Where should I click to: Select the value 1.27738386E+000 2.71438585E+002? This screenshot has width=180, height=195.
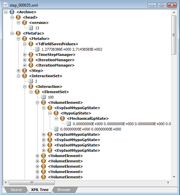[x=72, y=49]
